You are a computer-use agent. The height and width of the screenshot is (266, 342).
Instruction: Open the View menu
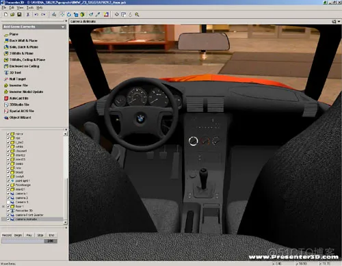(x=20, y=8)
